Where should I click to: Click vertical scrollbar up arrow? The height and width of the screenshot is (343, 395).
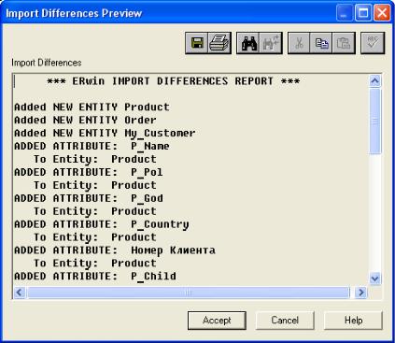[374, 81]
